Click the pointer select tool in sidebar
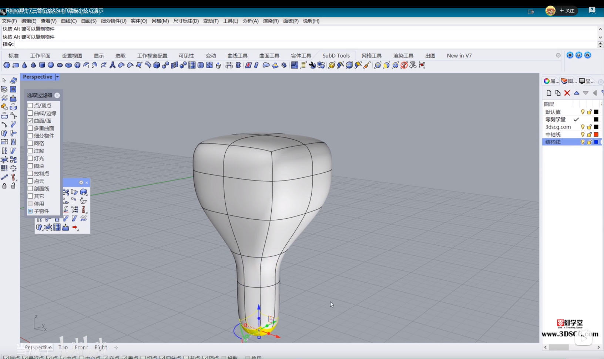604x359 pixels. click(4, 80)
